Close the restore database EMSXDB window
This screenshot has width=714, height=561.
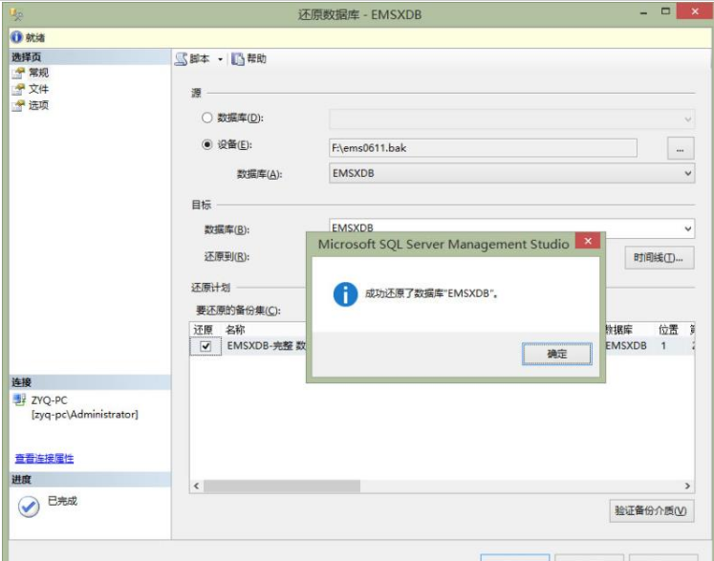point(695,11)
